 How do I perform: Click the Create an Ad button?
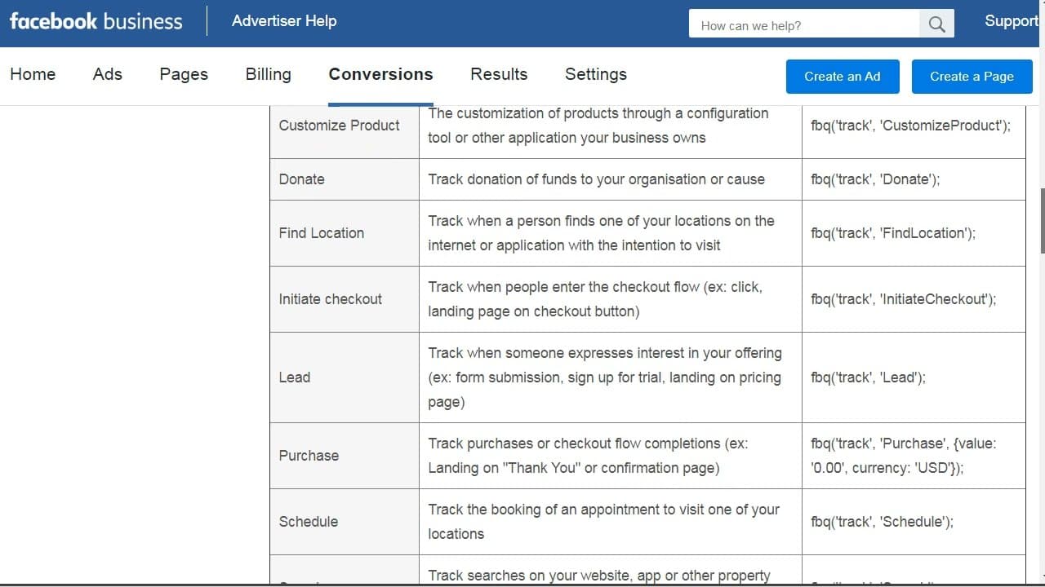click(843, 77)
